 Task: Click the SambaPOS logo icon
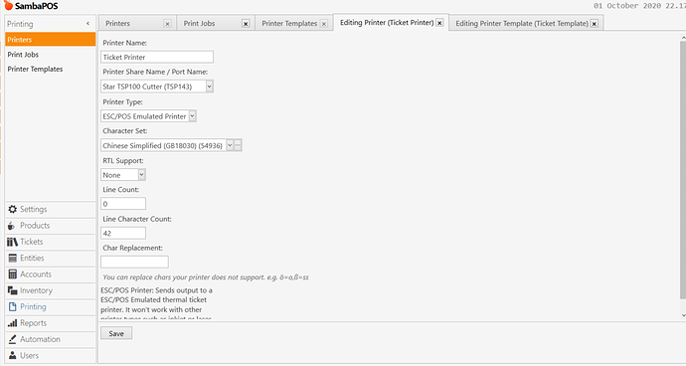coord(8,5)
